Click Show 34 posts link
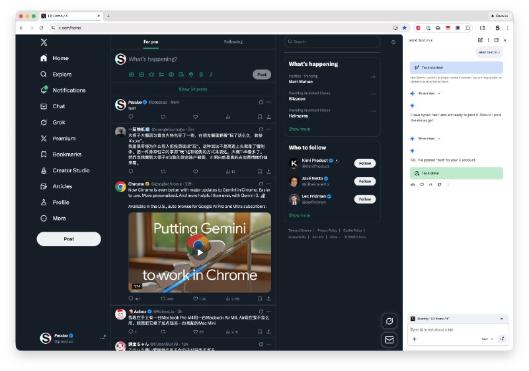Screen dimensions: 529x371 click(193, 89)
